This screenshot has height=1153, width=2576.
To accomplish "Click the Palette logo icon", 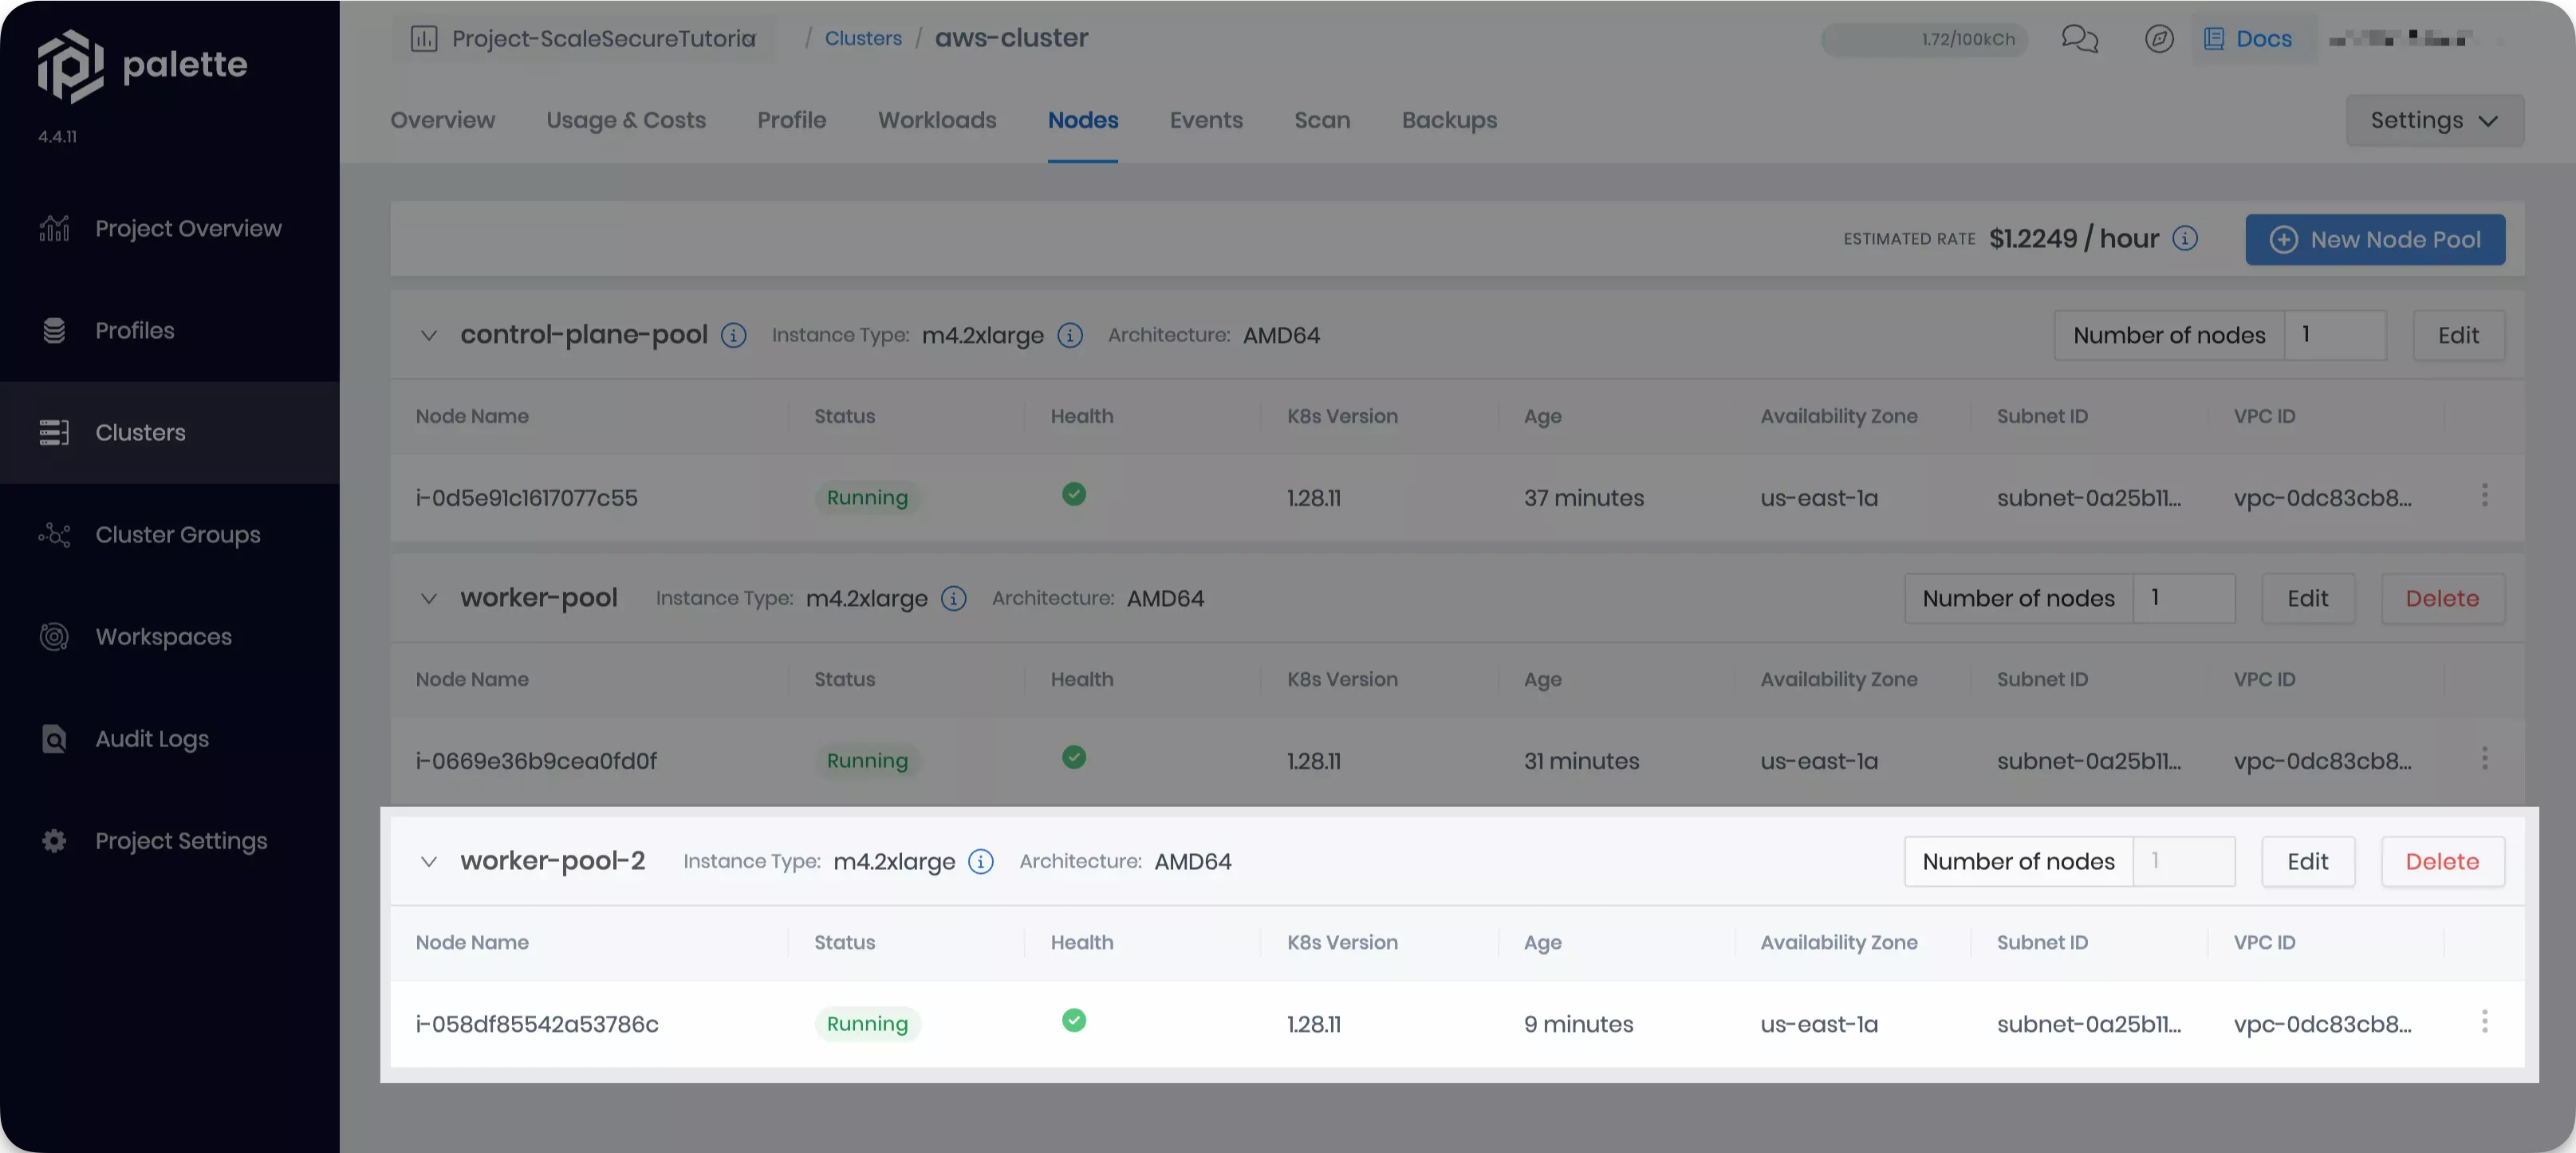I will pos(70,65).
